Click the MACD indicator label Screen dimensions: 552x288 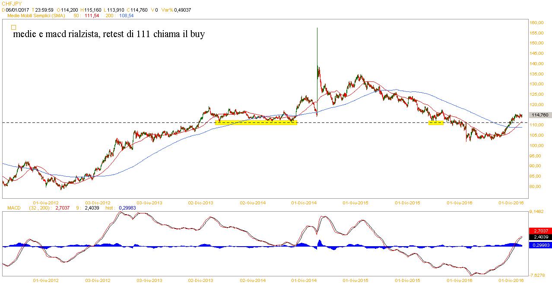point(15,208)
